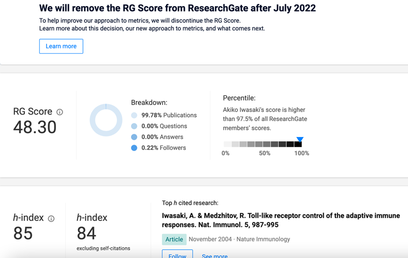Click the 0.00% Questions label
The image size is (408, 258).
point(164,126)
